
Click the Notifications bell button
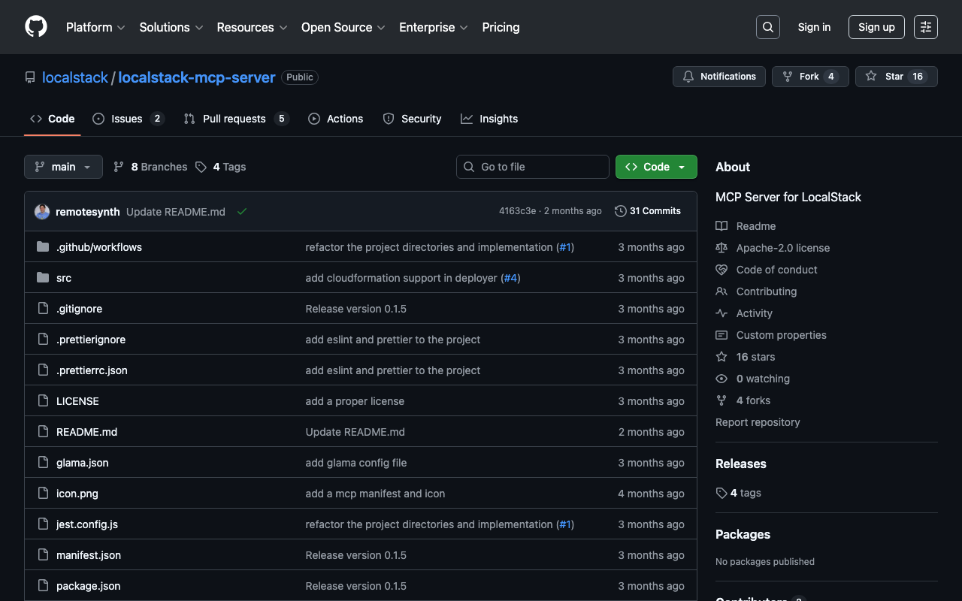point(718,77)
